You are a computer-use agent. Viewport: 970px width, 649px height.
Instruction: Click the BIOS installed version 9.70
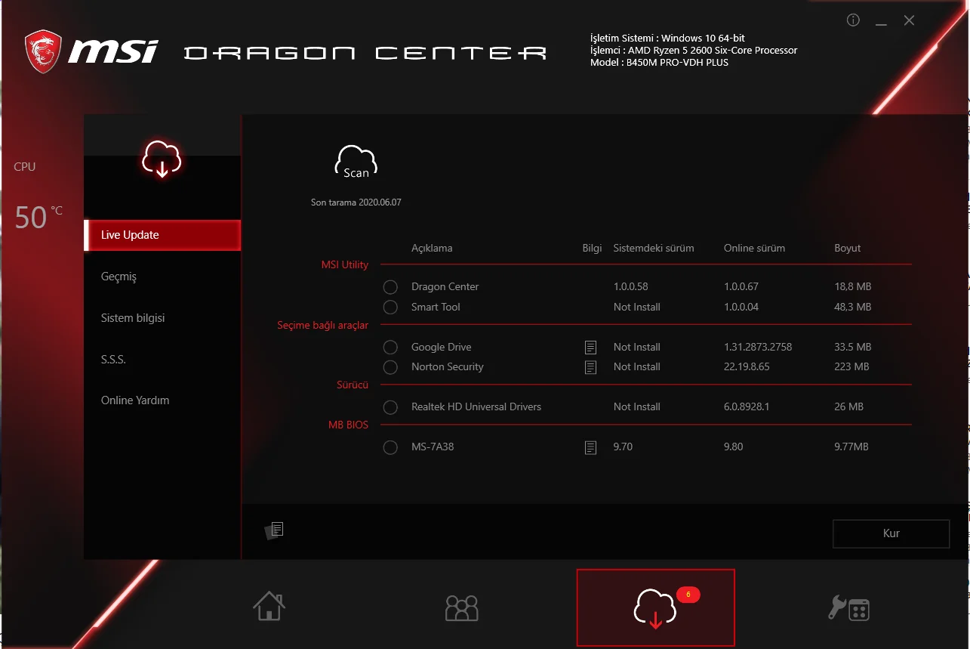pyautogui.click(x=624, y=447)
